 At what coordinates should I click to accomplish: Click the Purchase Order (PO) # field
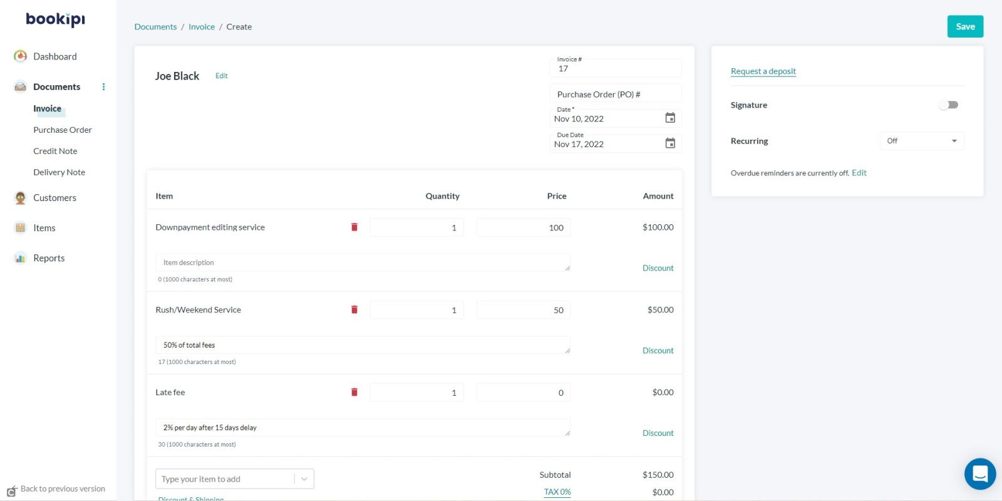[615, 95]
